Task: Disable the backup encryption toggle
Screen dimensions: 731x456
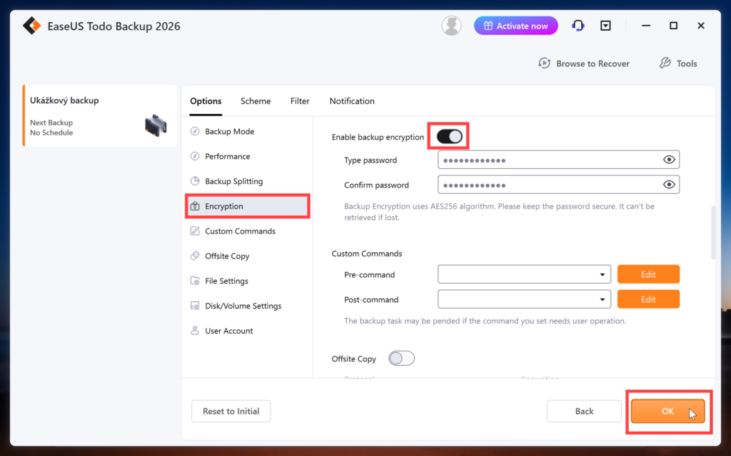Action: pos(450,136)
